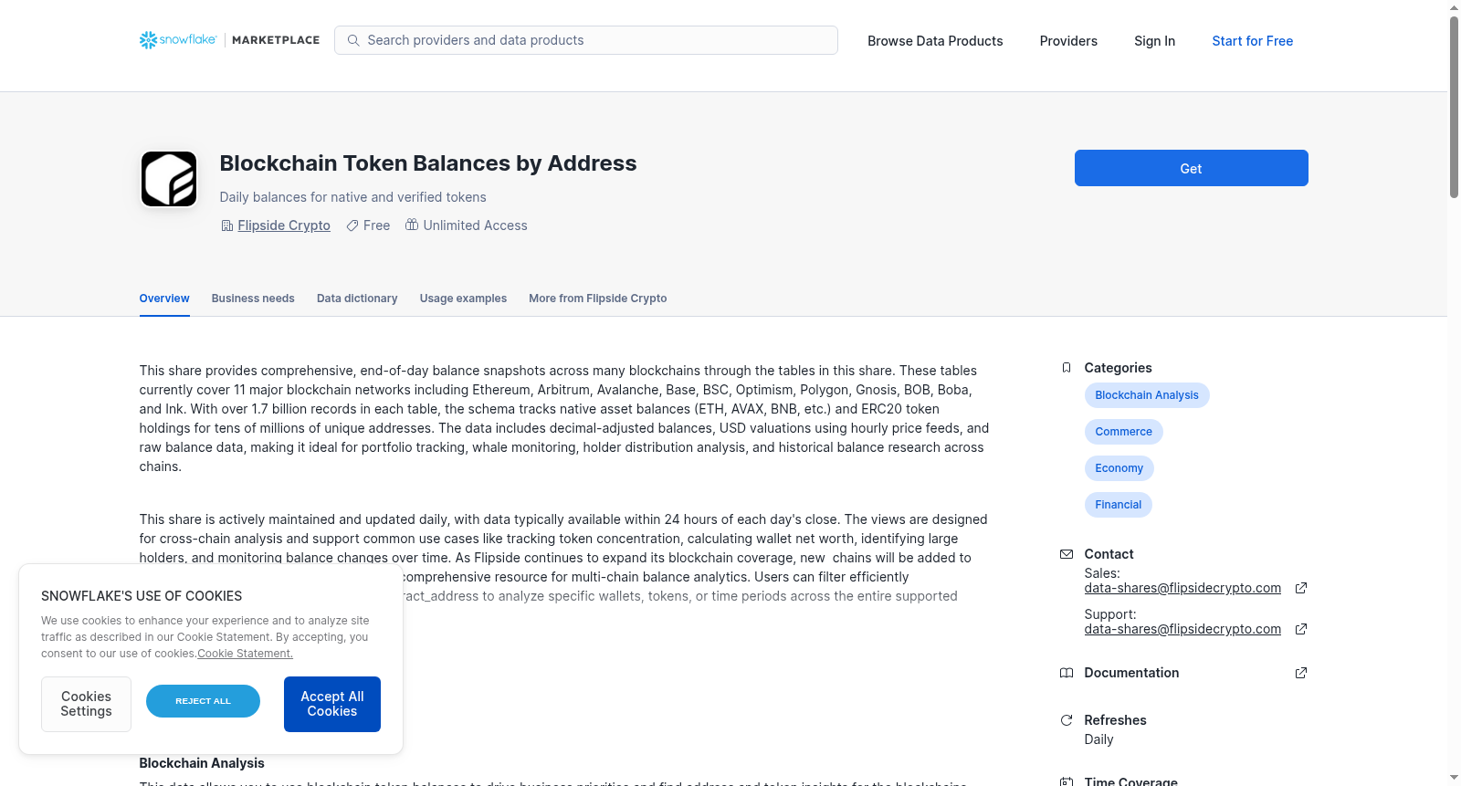The height and width of the screenshot is (786, 1461).
Task: Click the subtitle Daily balances for native and verified tokens
Action: (353, 197)
